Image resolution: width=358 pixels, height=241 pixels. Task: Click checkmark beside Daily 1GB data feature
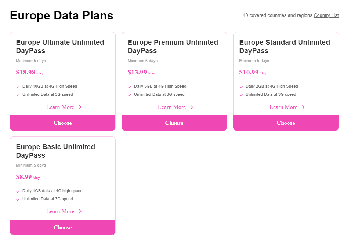click(18, 191)
